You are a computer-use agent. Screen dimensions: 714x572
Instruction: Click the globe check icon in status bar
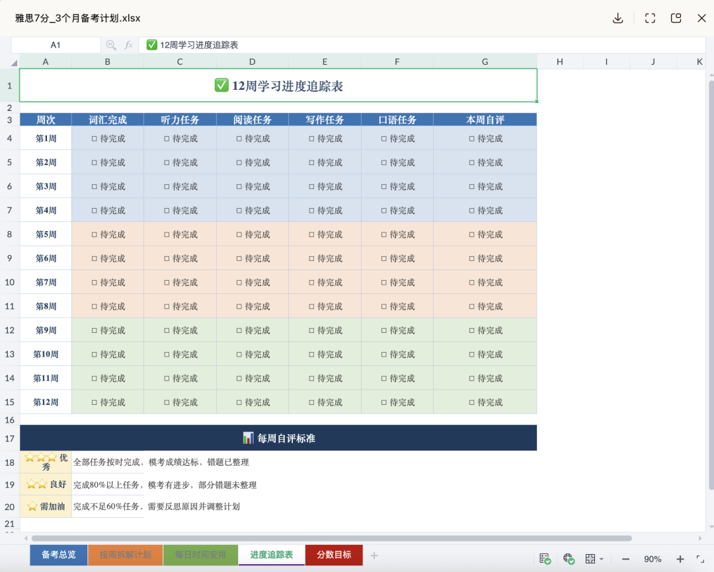coord(569,559)
